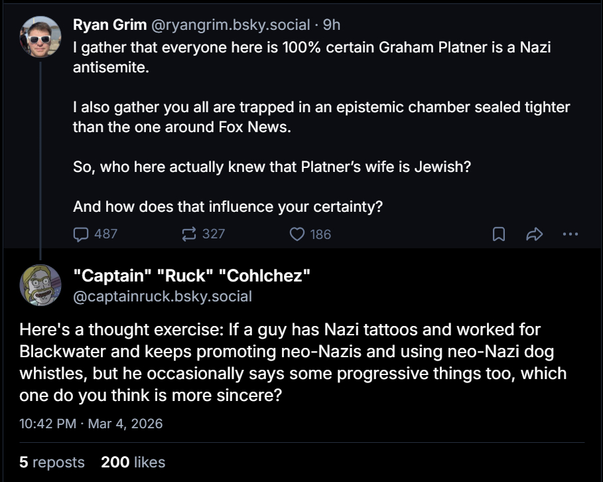Click the share arrow icon
Screen dimensions: 603x482
pos(535,234)
